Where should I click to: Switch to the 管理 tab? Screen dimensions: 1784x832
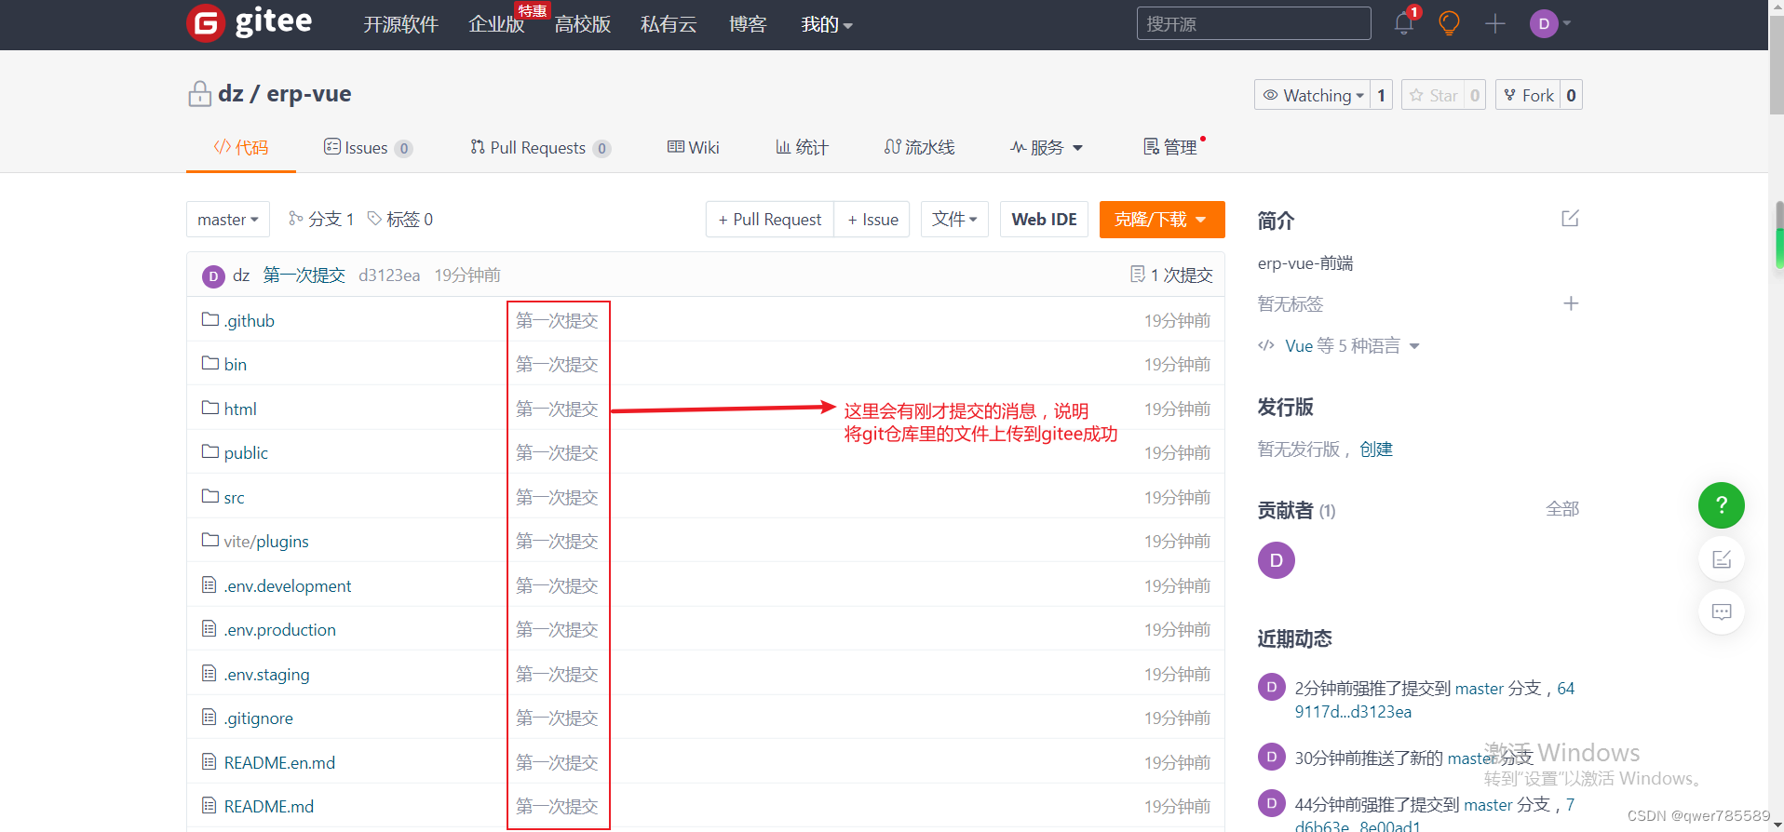coord(1170,147)
